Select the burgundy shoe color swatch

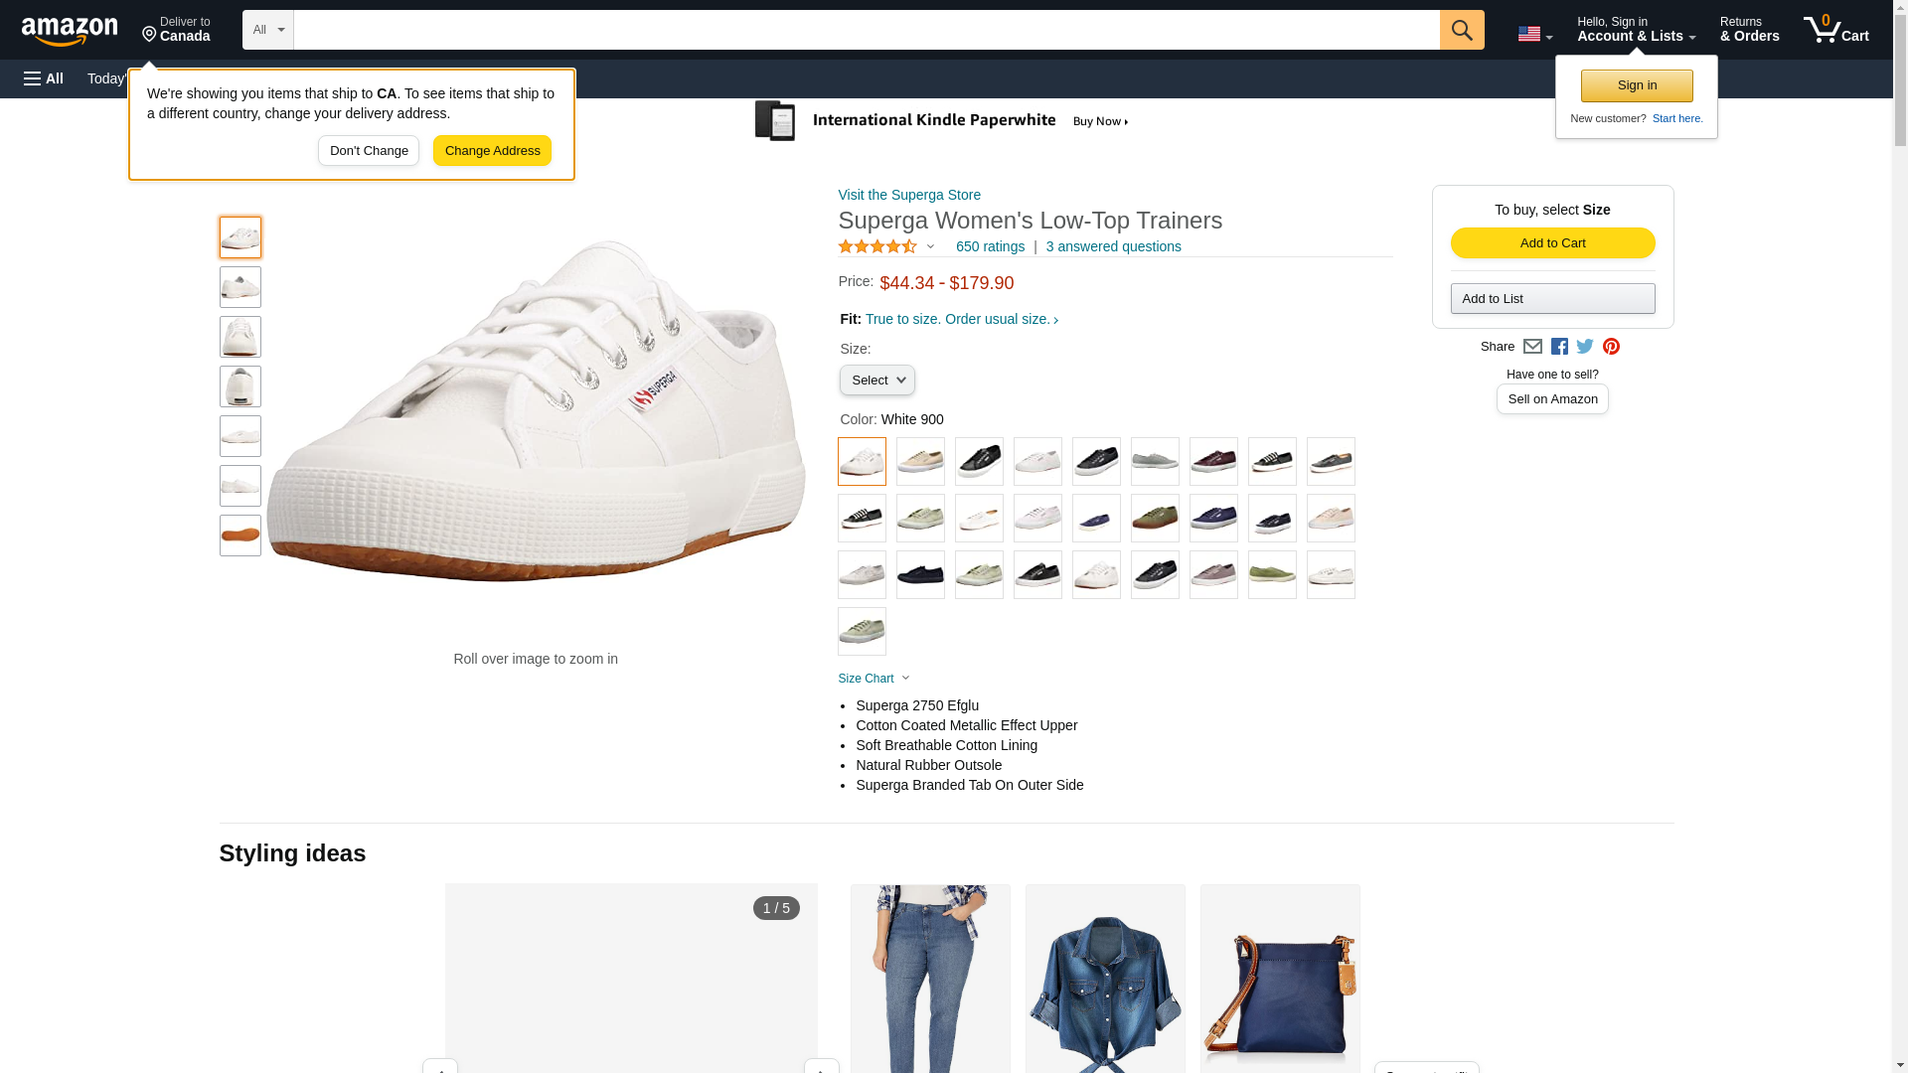tap(1213, 462)
